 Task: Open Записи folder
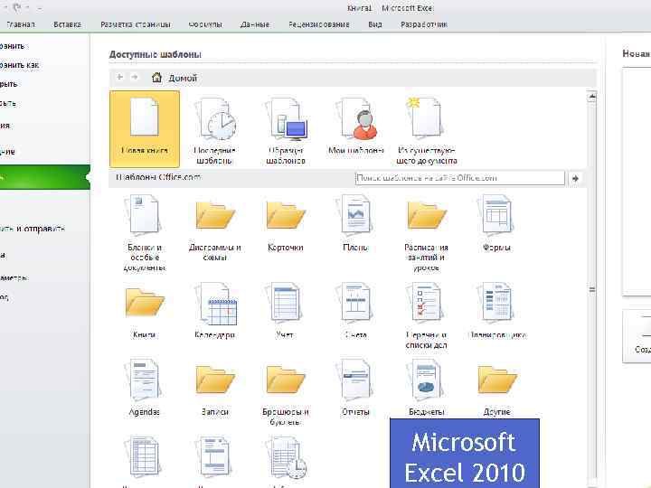[x=215, y=389]
